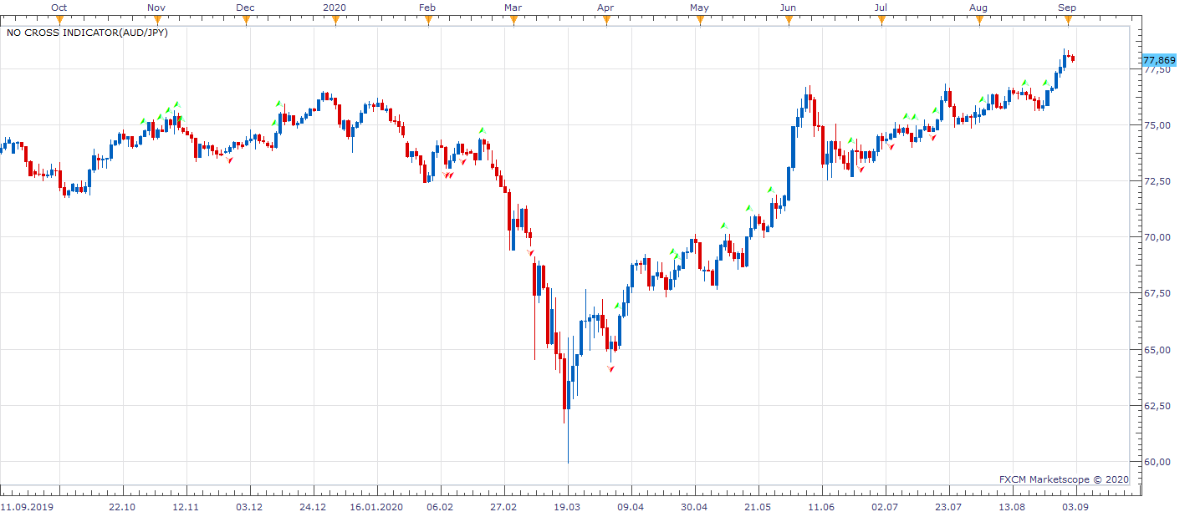The width and height of the screenshot is (1190, 517).
Task: Click the orange marker under Nov
Action: coord(156,20)
